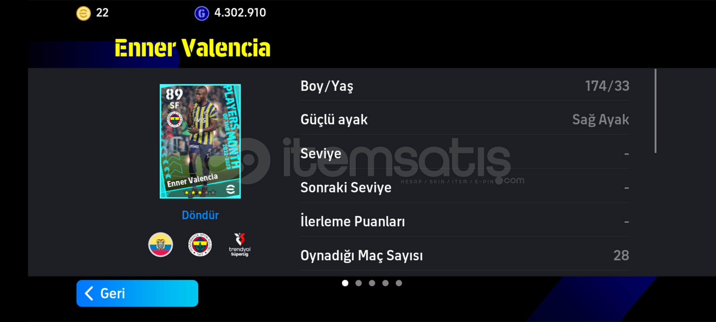
Task: Jump to the fourth page dot
Action: (385, 283)
